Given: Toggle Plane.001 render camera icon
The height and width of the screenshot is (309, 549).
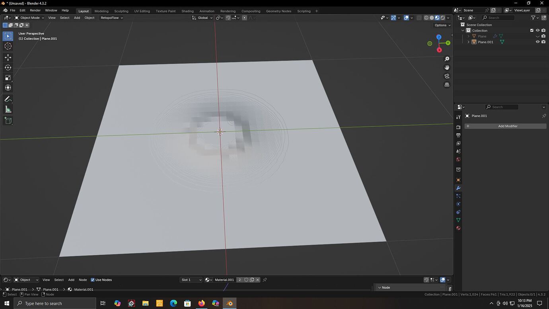Looking at the screenshot, I should pyautogui.click(x=543, y=42).
